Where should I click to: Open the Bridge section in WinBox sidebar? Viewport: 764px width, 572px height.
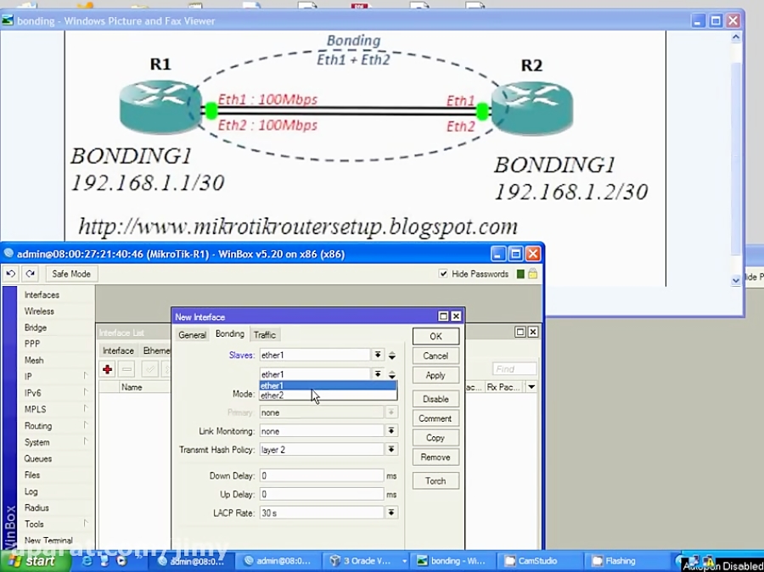point(35,327)
